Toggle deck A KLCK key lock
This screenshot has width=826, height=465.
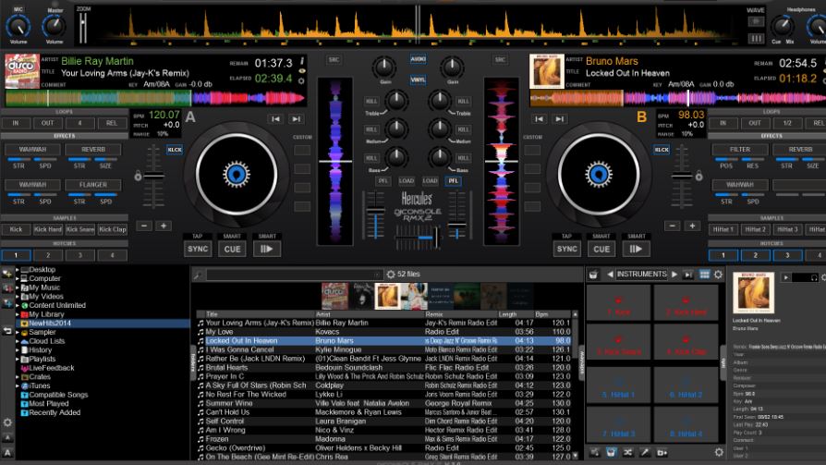point(175,150)
